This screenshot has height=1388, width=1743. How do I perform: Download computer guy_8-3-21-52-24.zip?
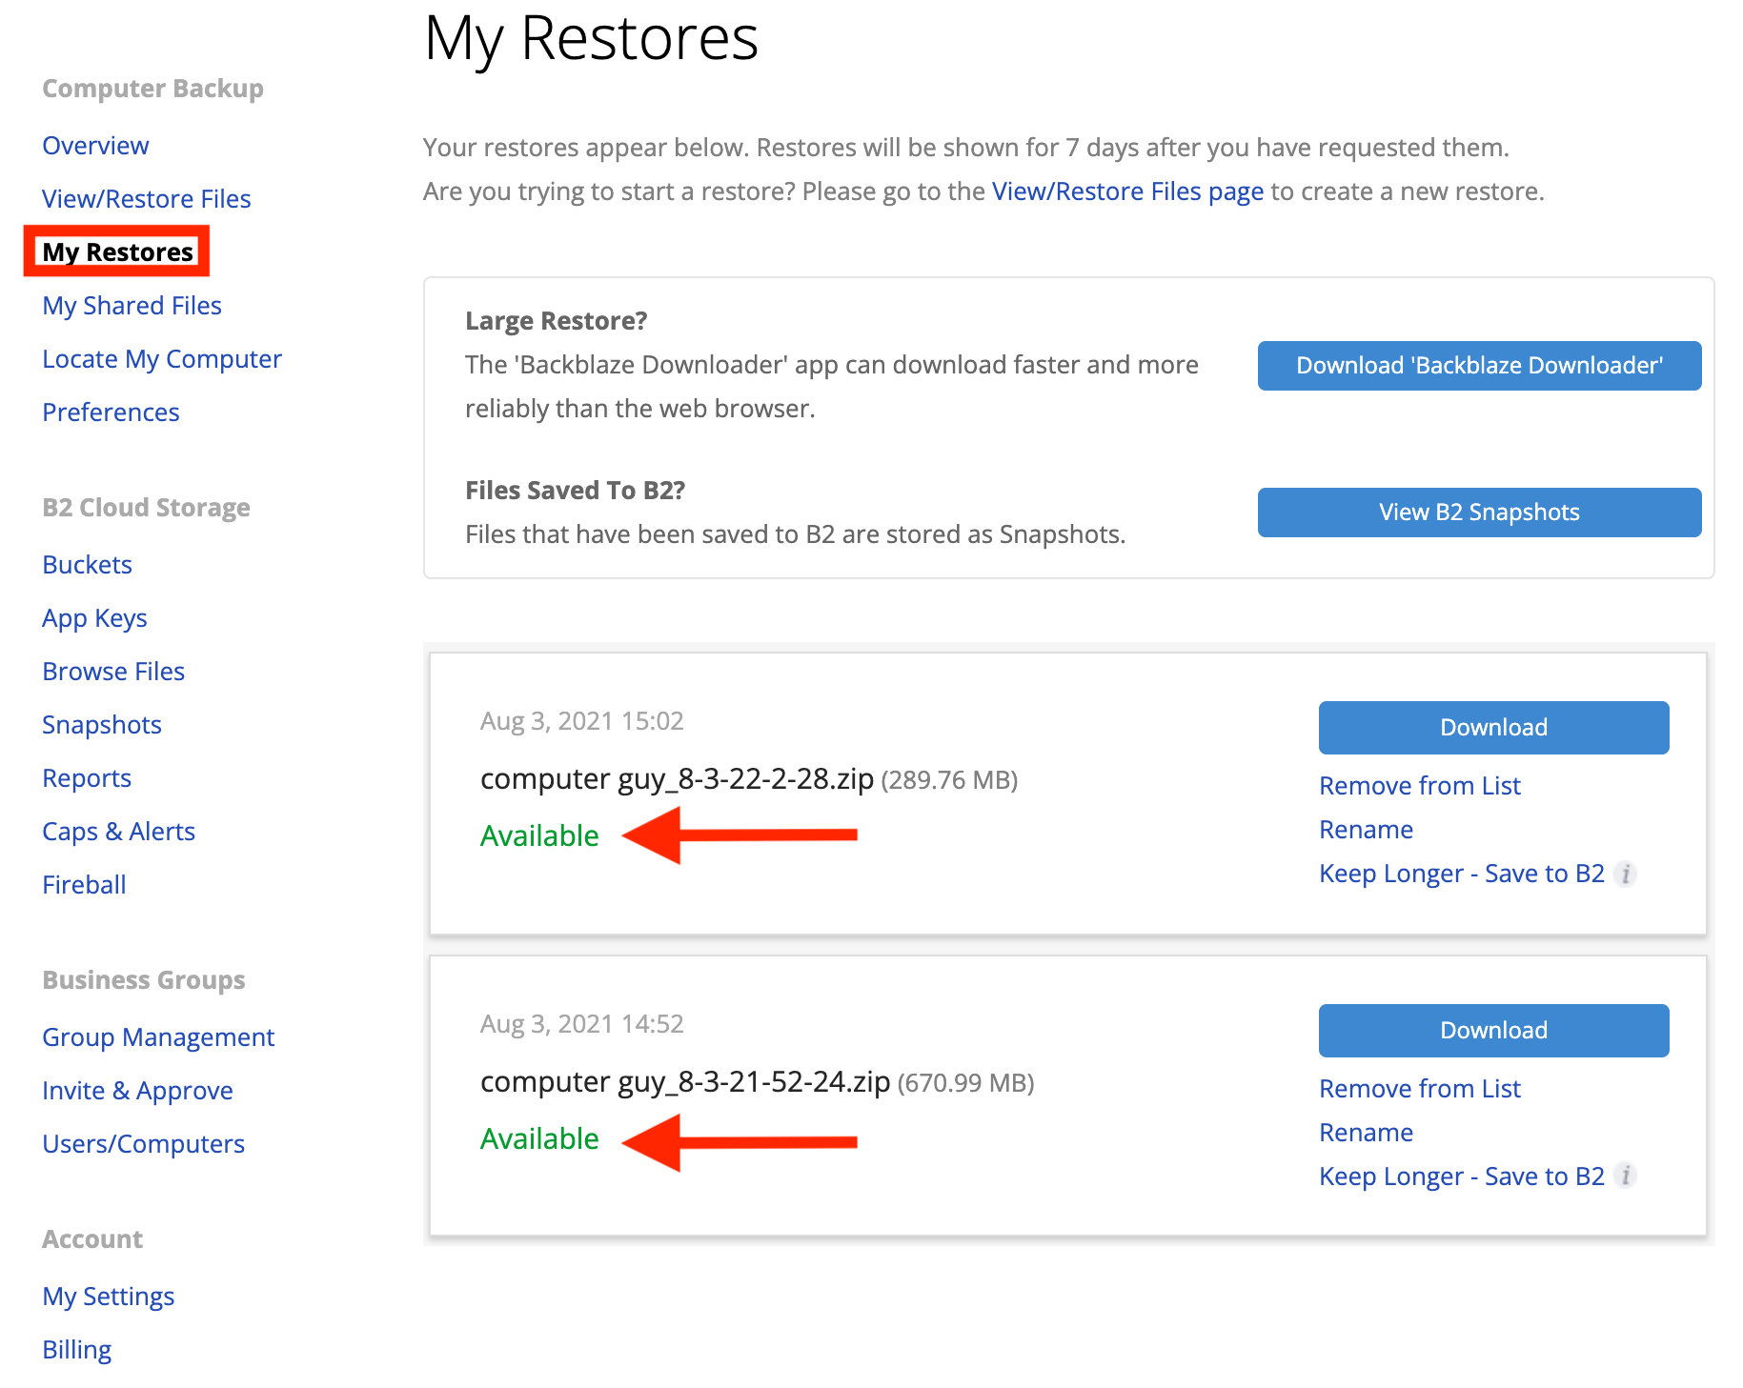tap(1493, 1031)
